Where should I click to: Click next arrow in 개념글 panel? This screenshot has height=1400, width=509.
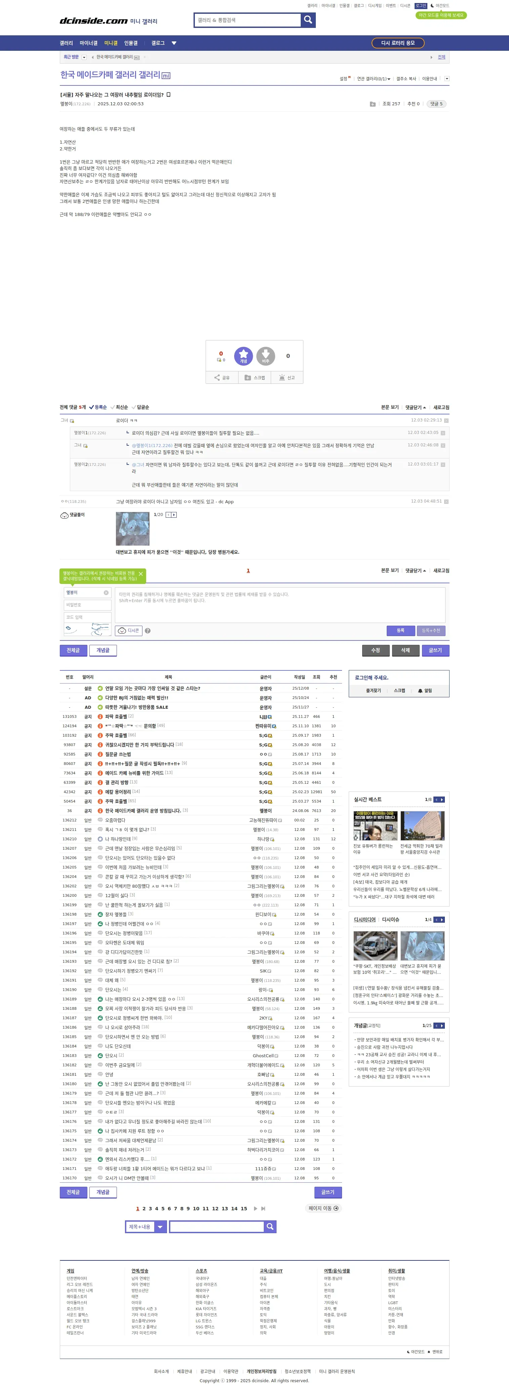[442, 1026]
